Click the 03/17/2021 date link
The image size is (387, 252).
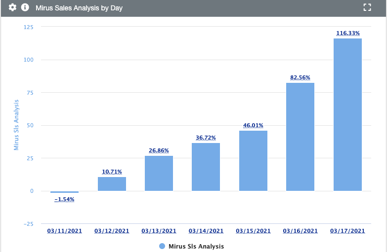(347, 231)
